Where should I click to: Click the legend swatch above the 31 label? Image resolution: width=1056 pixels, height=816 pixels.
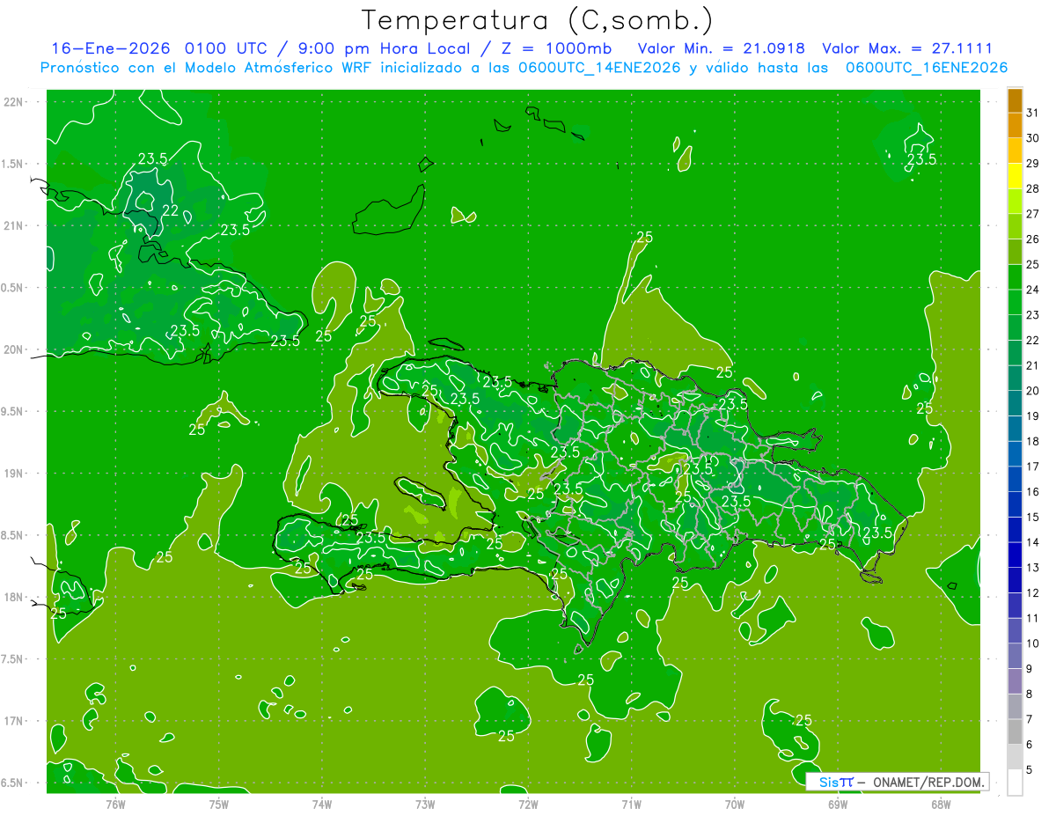(1015, 100)
